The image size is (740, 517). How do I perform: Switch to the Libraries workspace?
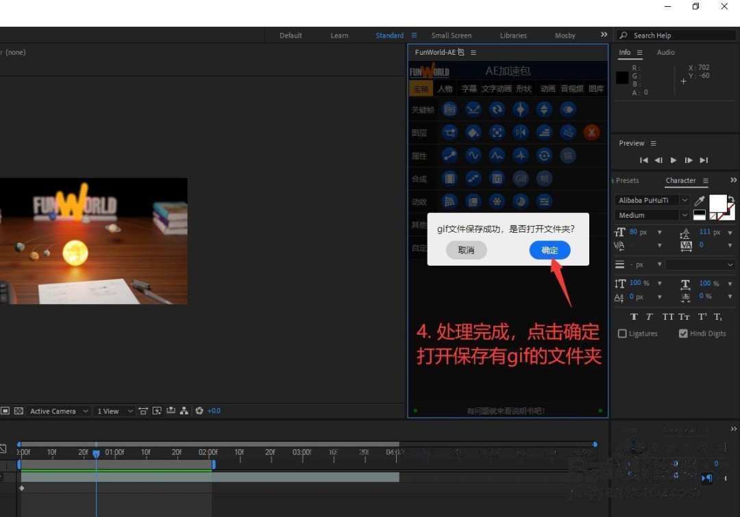click(513, 36)
